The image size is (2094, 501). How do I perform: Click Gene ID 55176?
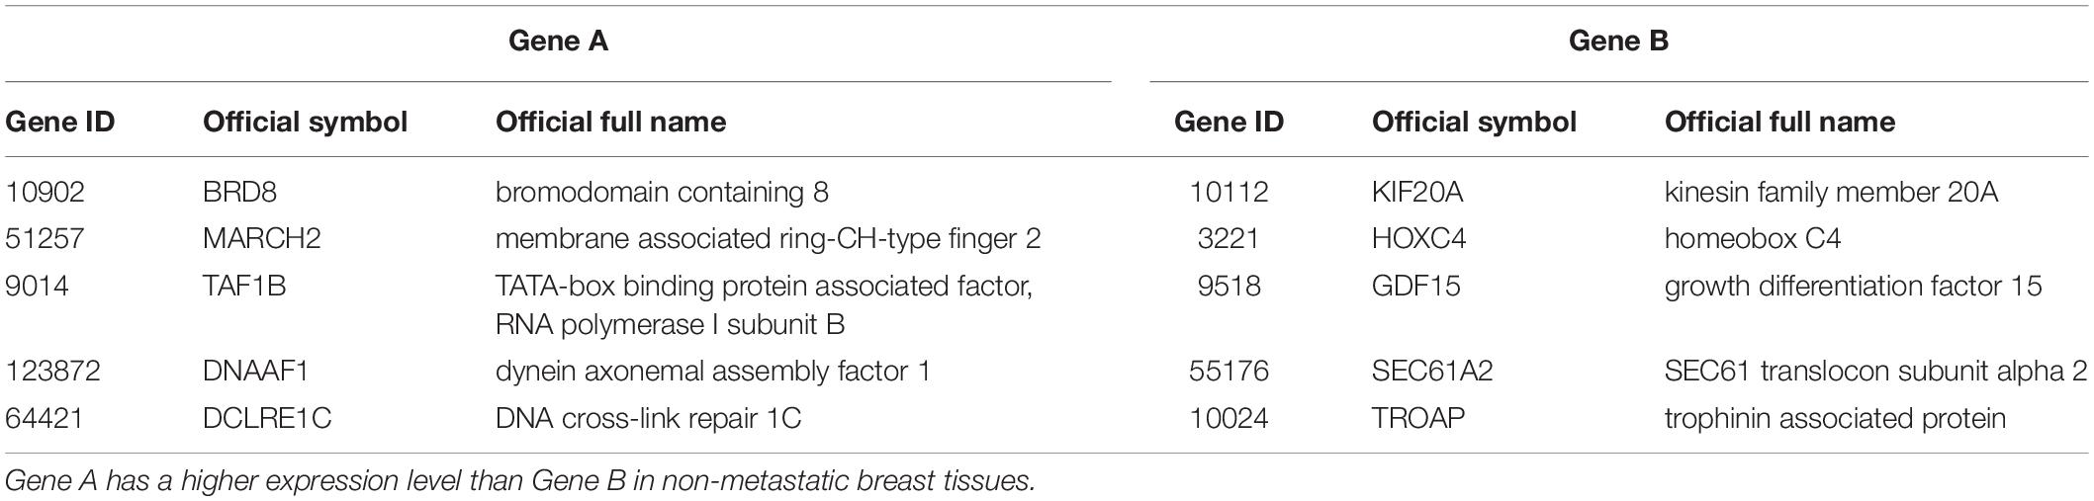tap(1229, 371)
